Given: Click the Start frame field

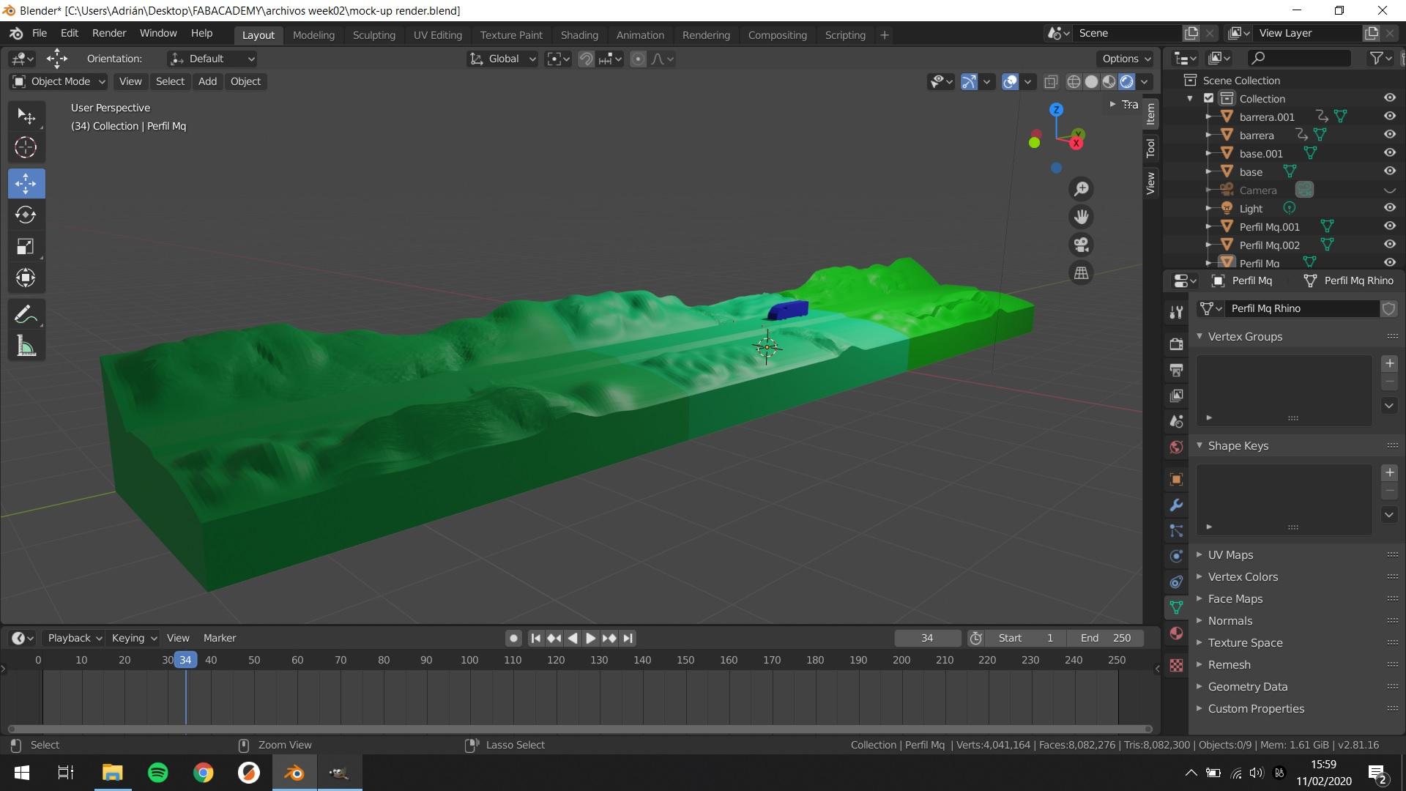Looking at the screenshot, I should (1025, 638).
